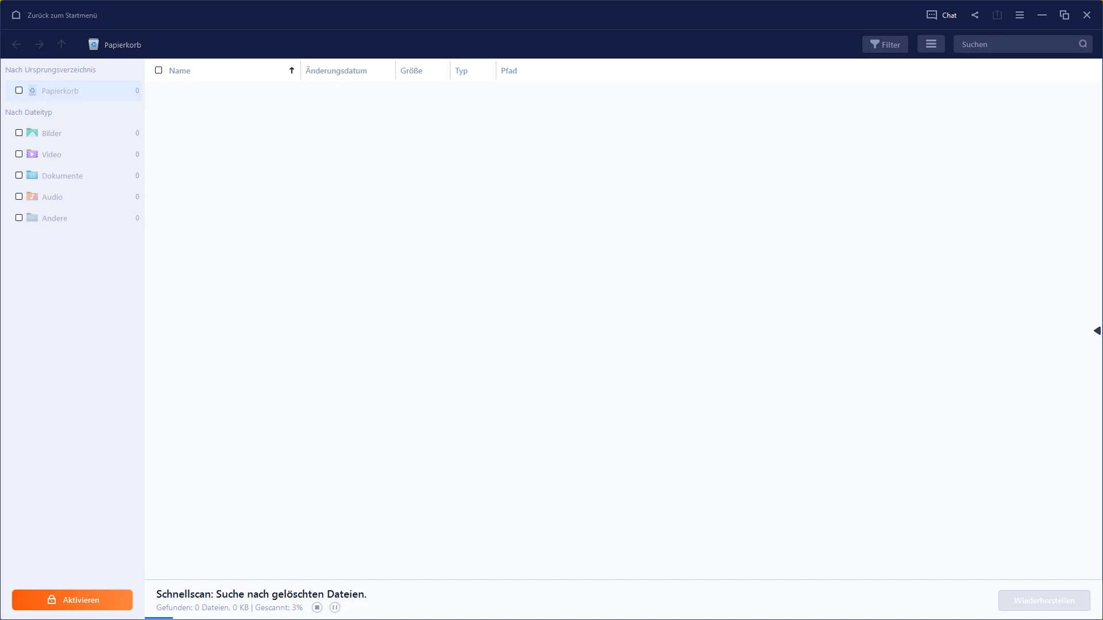1103x620 pixels.
Task: Pause the running scan
Action: 335,607
